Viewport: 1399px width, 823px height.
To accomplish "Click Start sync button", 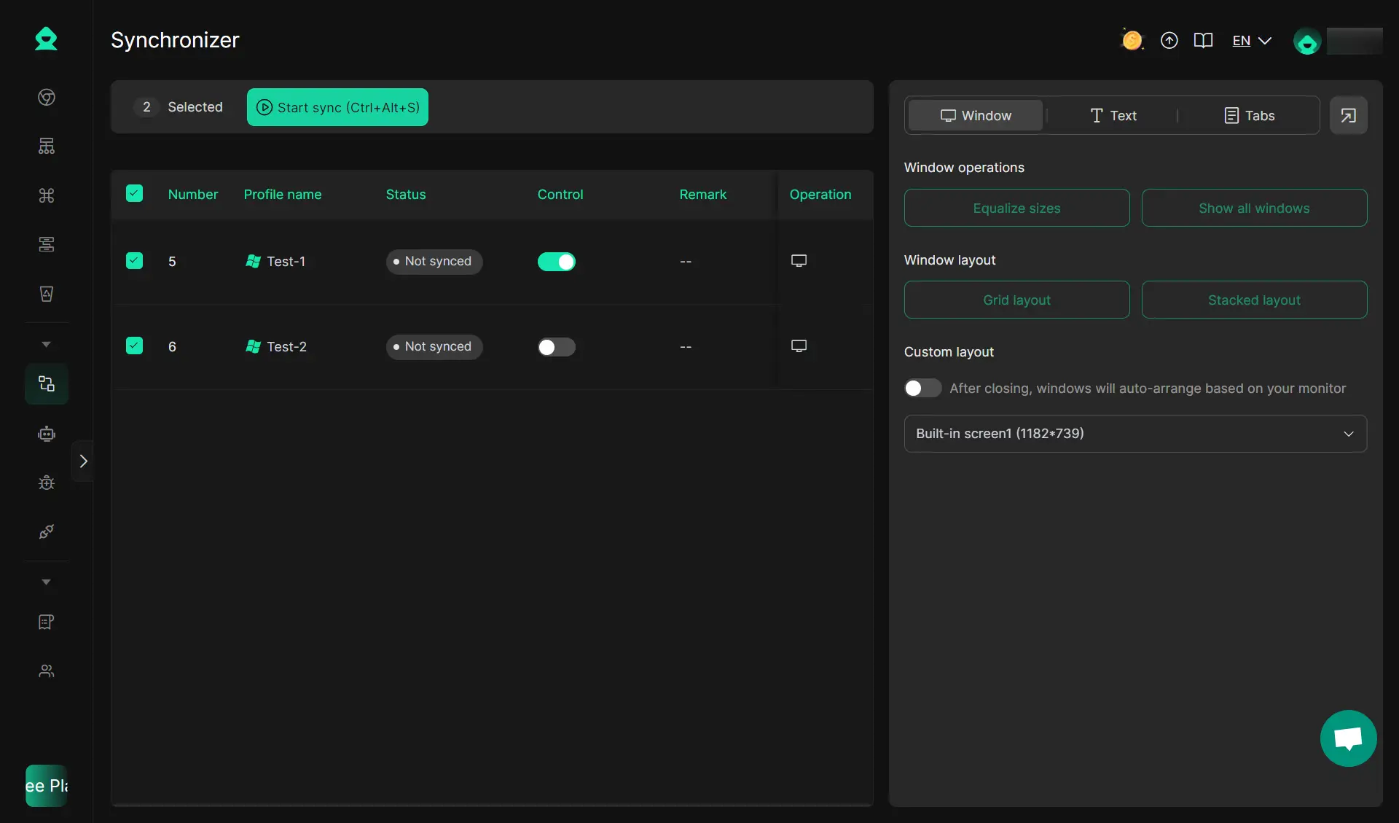I will click(x=337, y=107).
